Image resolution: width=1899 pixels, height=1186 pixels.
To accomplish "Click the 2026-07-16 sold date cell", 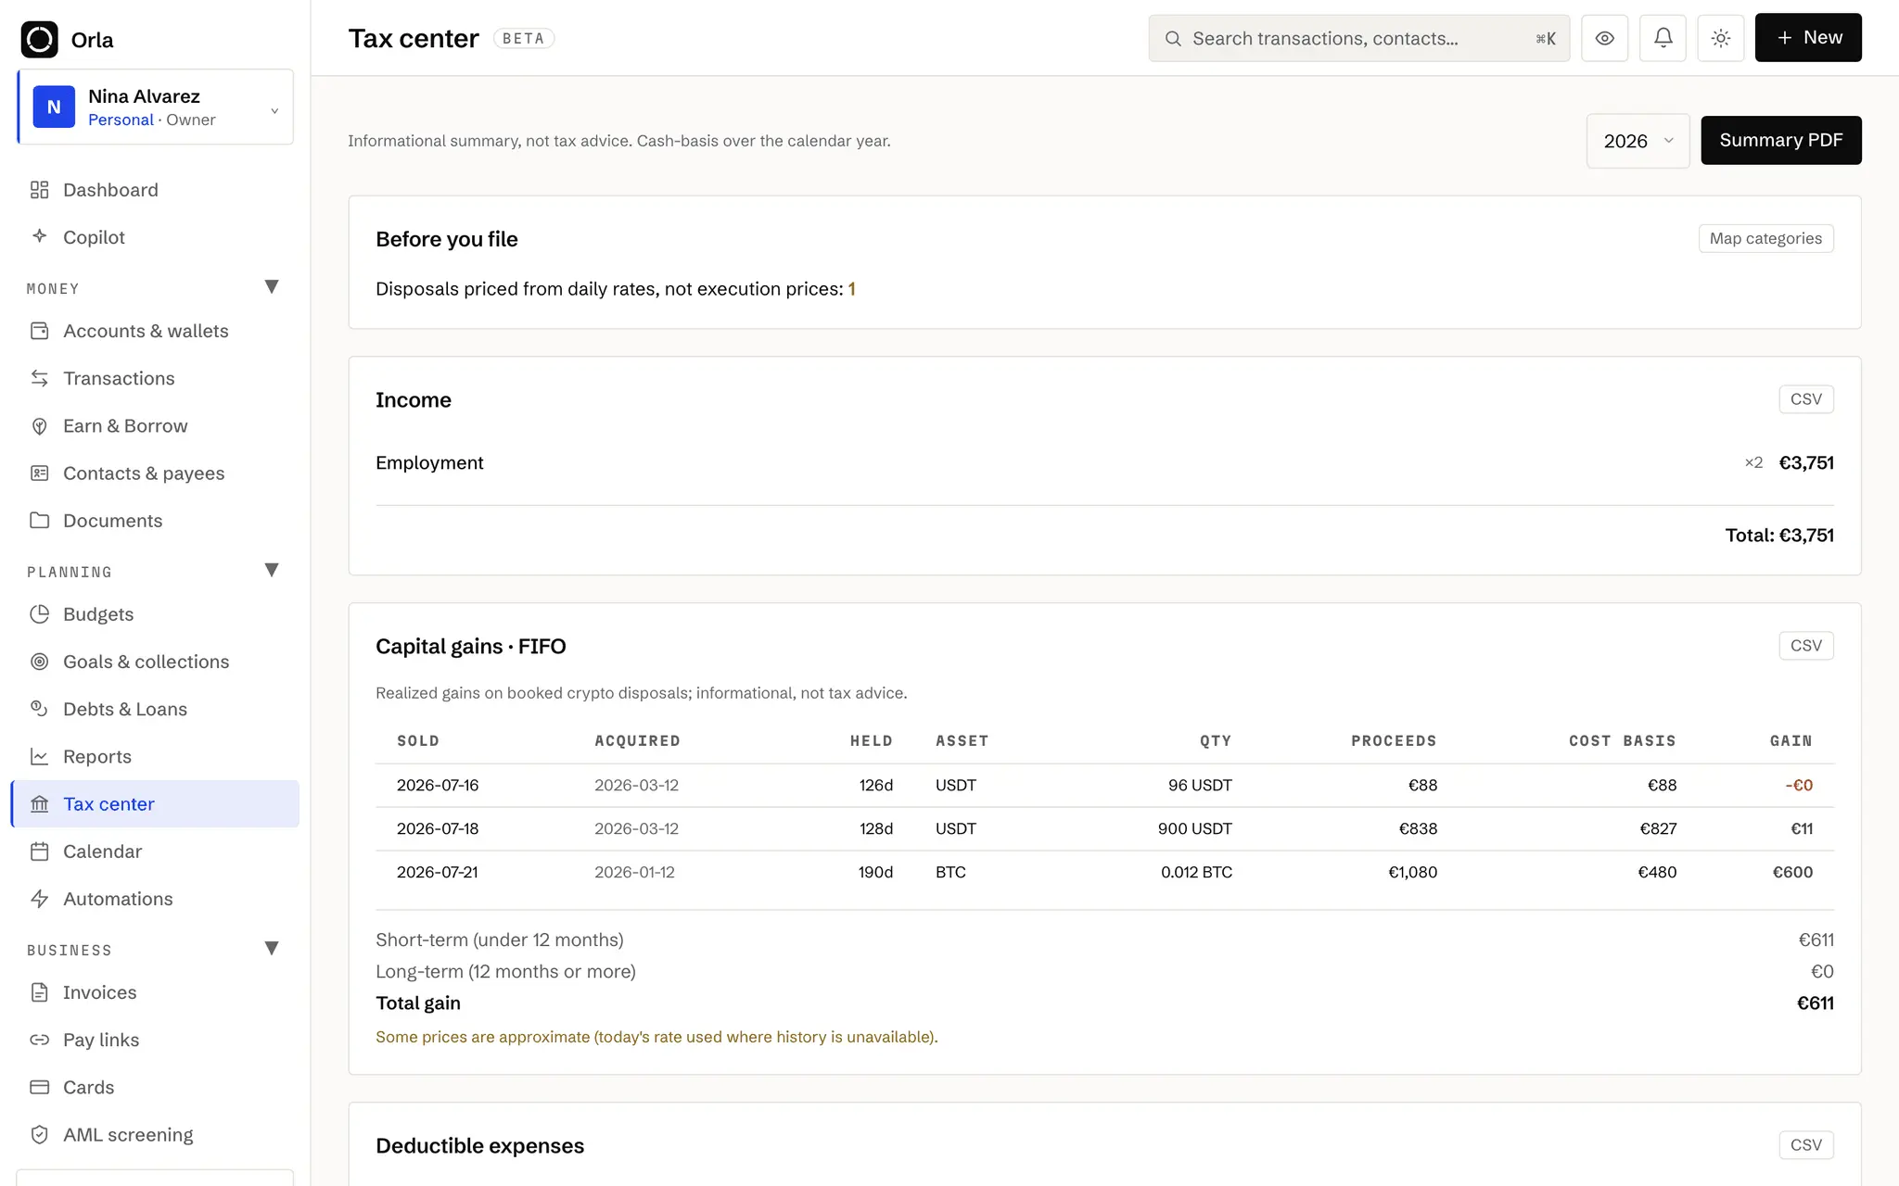I will click(x=438, y=785).
